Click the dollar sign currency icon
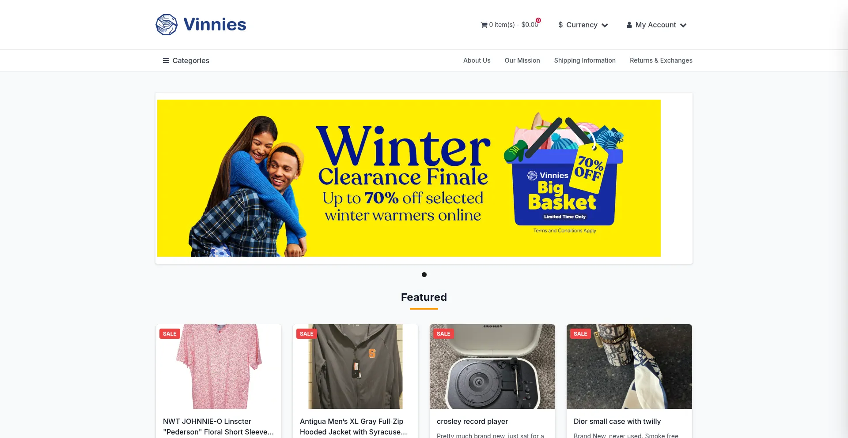This screenshot has height=438, width=848. click(560, 25)
